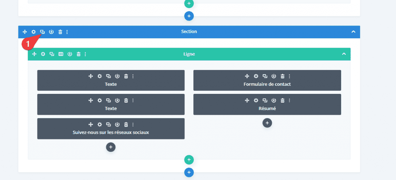Save the Ligne row to library

coord(70,54)
